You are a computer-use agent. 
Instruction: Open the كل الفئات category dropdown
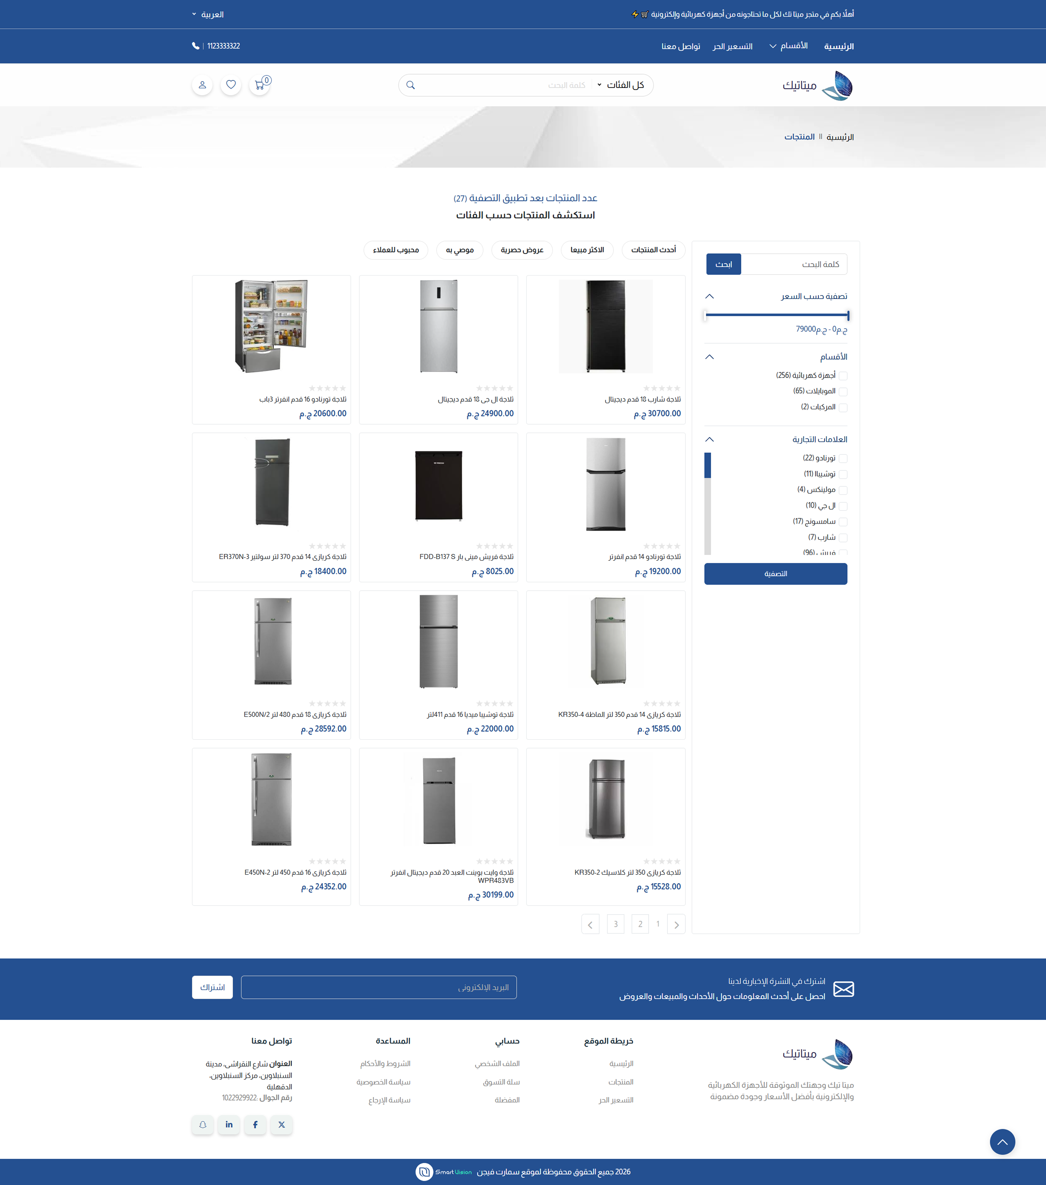pos(620,85)
